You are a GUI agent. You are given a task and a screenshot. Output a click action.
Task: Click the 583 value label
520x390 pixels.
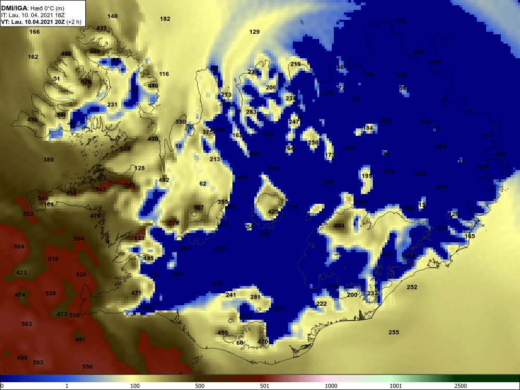27,324
